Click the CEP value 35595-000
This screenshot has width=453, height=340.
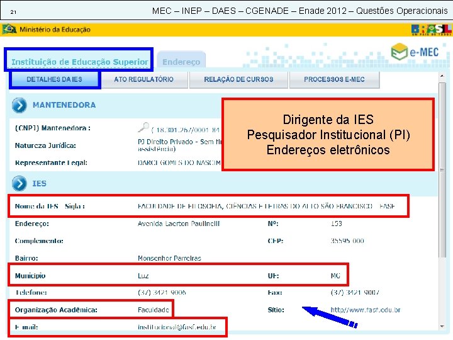pos(347,241)
